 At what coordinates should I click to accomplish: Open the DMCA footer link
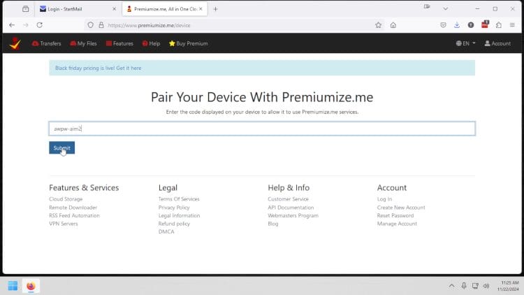[166, 232]
